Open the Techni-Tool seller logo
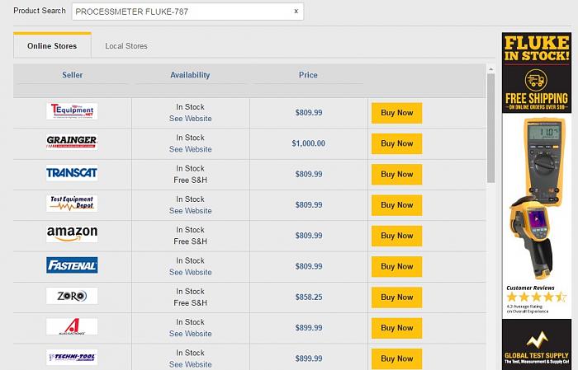The width and height of the screenshot is (578, 370). 72,357
